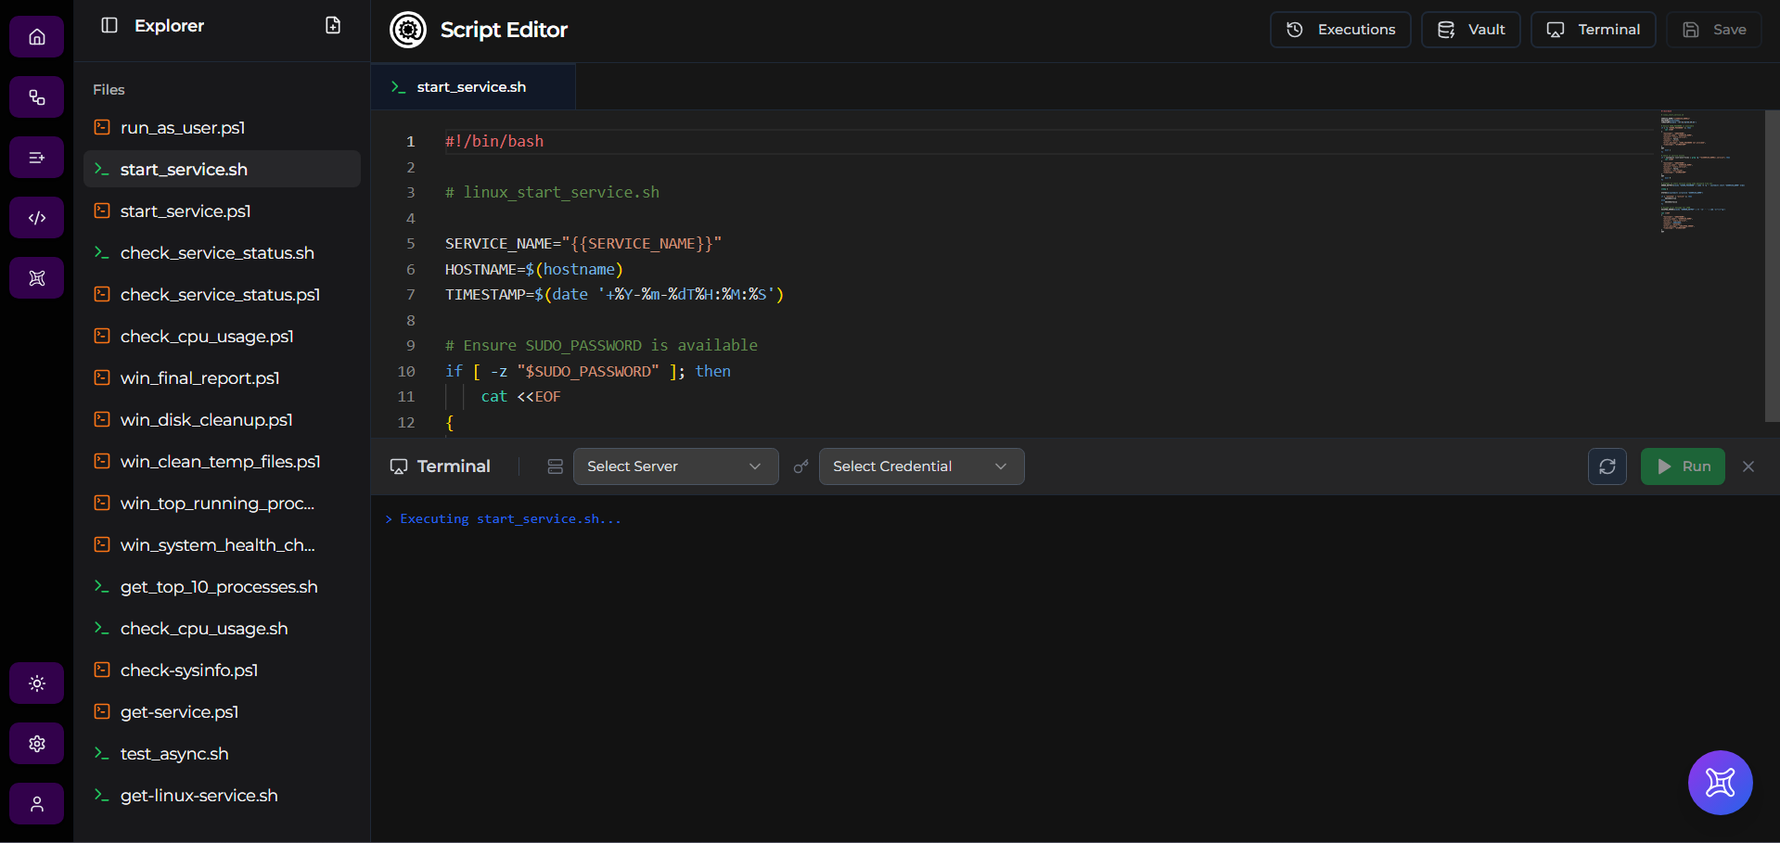Collapse the Explorer panel icon
1780x843 pixels.
coord(109,25)
